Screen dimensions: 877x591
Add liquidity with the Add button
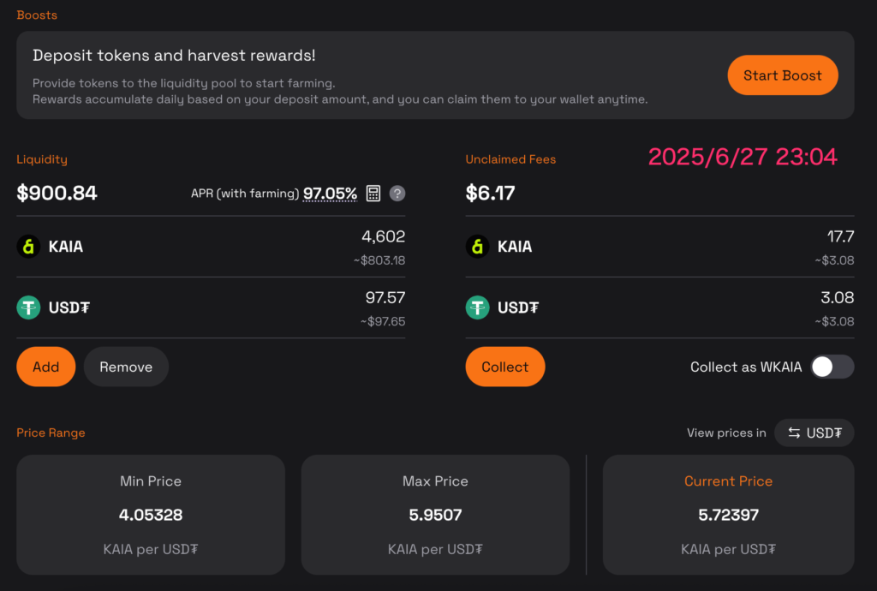click(x=46, y=367)
